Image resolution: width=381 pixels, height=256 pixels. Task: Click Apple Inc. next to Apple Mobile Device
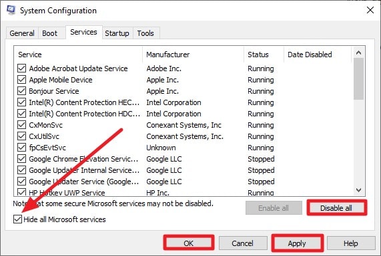(x=162, y=80)
